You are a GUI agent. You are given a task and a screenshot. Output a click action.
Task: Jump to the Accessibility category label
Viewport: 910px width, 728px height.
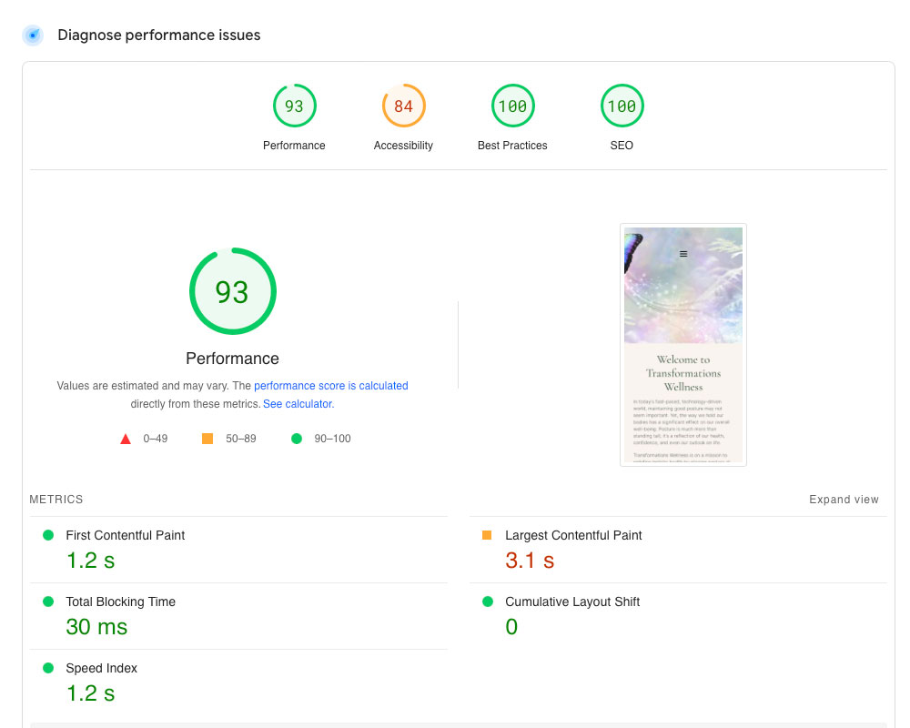403,146
